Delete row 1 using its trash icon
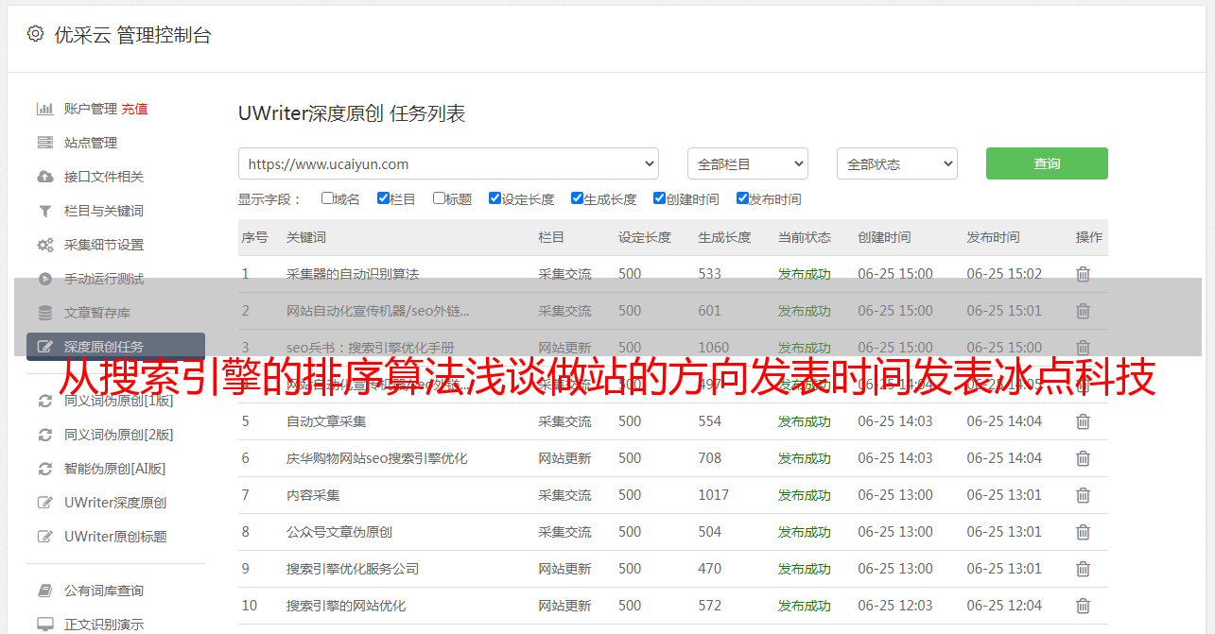This screenshot has width=1215, height=634. (1083, 274)
